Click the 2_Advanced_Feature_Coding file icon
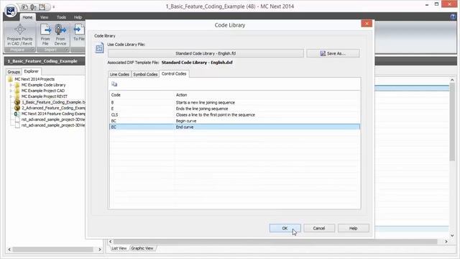The height and width of the screenshot is (259, 460). click(17, 108)
